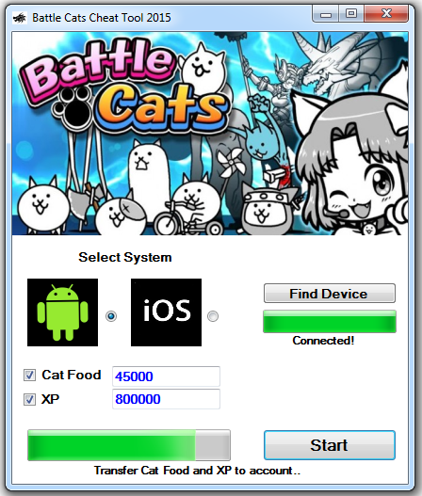Click the title bar app icon
Image resolution: width=422 pixels, height=496 pixels.
pos(20,18)
